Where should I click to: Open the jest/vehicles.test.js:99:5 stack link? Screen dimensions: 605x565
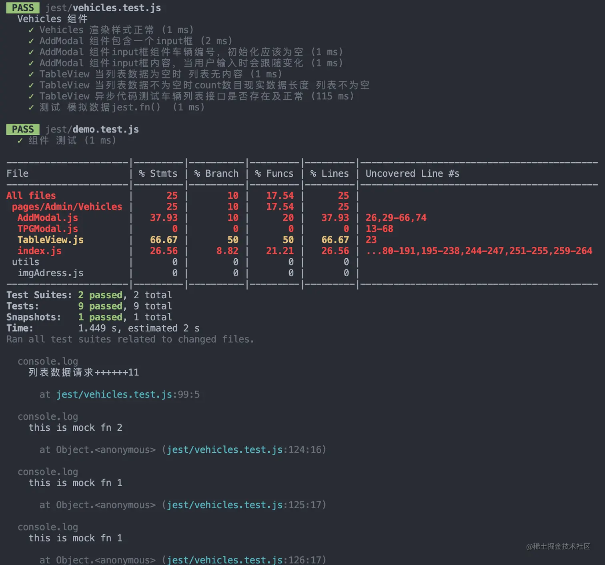click(128, 395)
